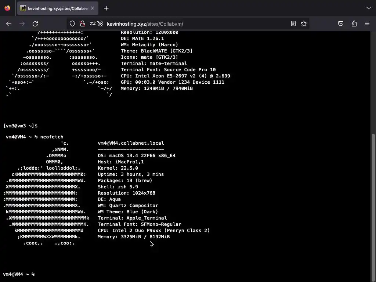Click 'DE: MATE 1.26.1' line
376x282 pixels.
pyautogui.click(x=142, y=38)
